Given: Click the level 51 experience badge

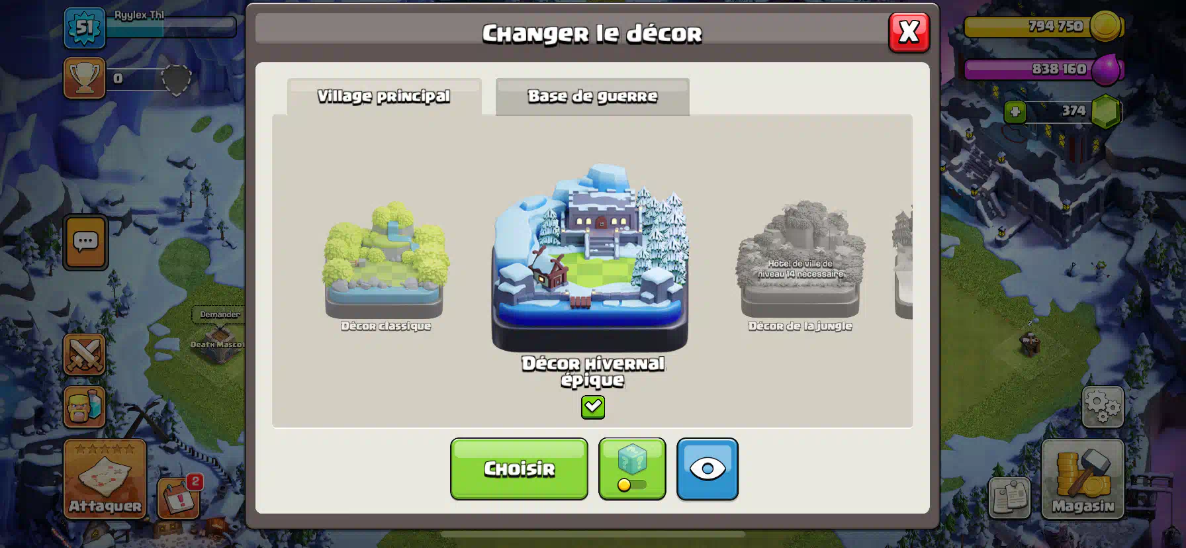Looking at the screenshot, I should (85, 28).
